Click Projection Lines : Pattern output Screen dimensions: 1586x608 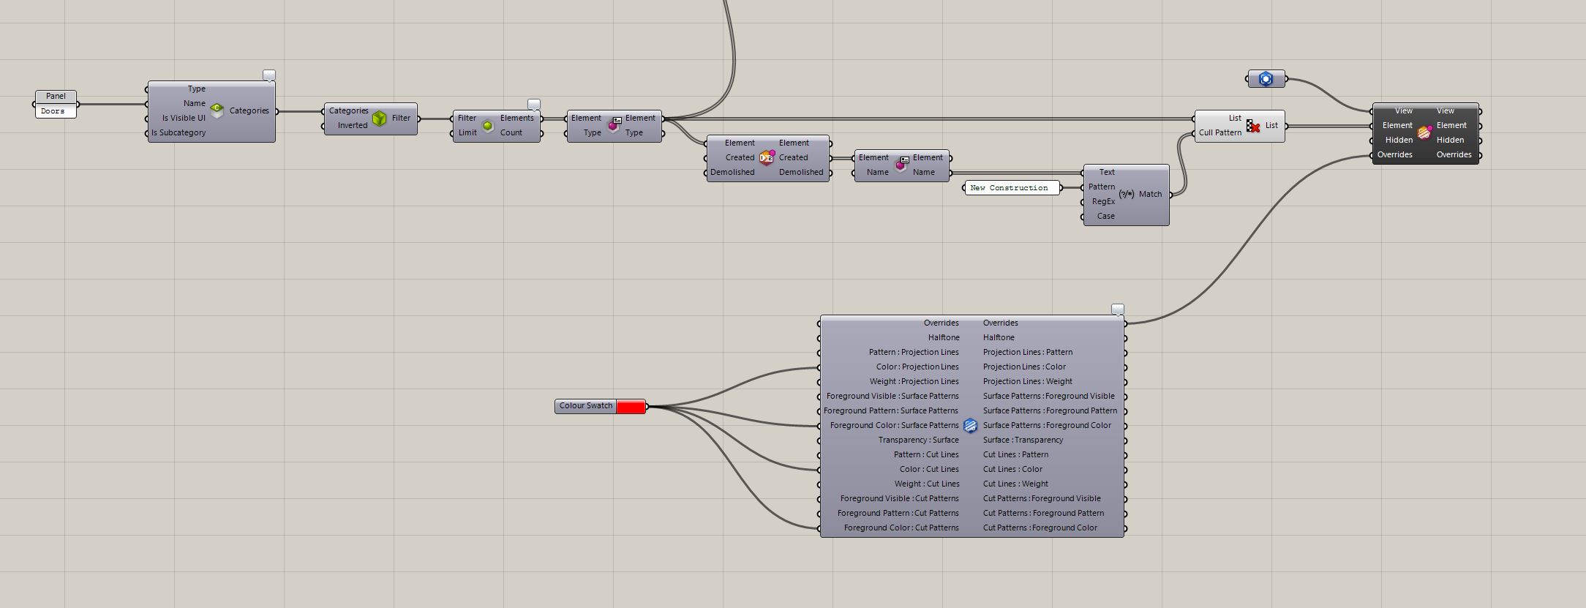(x=1028, y=352)
